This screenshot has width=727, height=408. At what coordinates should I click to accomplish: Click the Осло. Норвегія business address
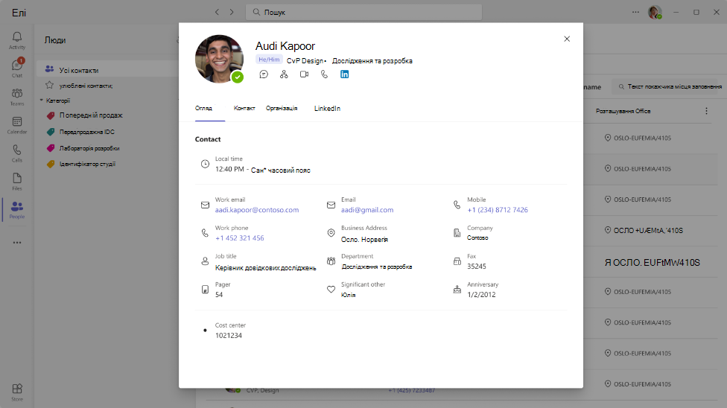coord(364,240)
